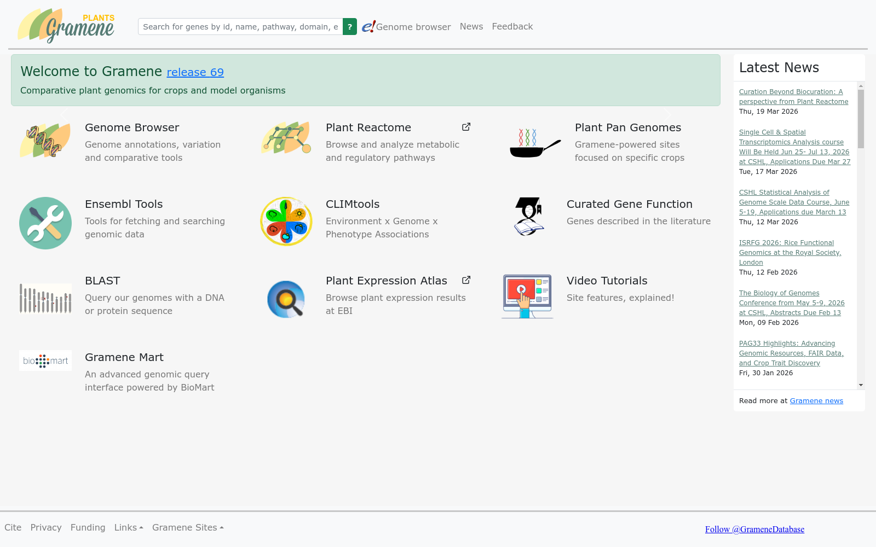Image resolution: width=876 pixels, height=547 pixels.
Task: Click 'Gramene-powered sites focused on specific crops' text
Action: click(x=630, y=151)
